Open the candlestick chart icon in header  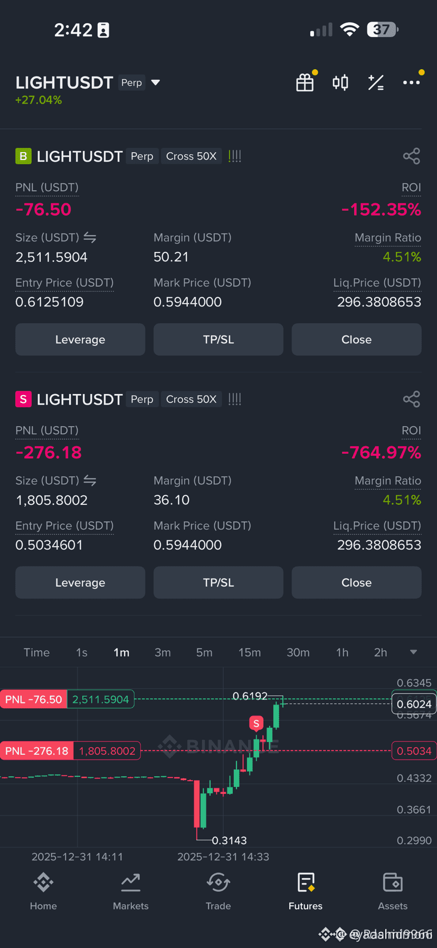pyautogui.click(x=340, y=82)
